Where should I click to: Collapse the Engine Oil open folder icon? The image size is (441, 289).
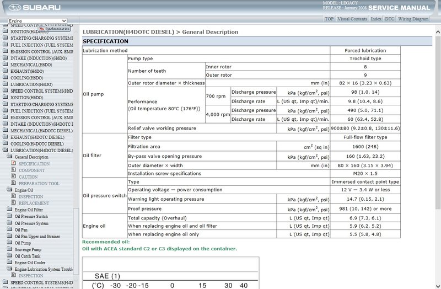[x=9, y=190]
